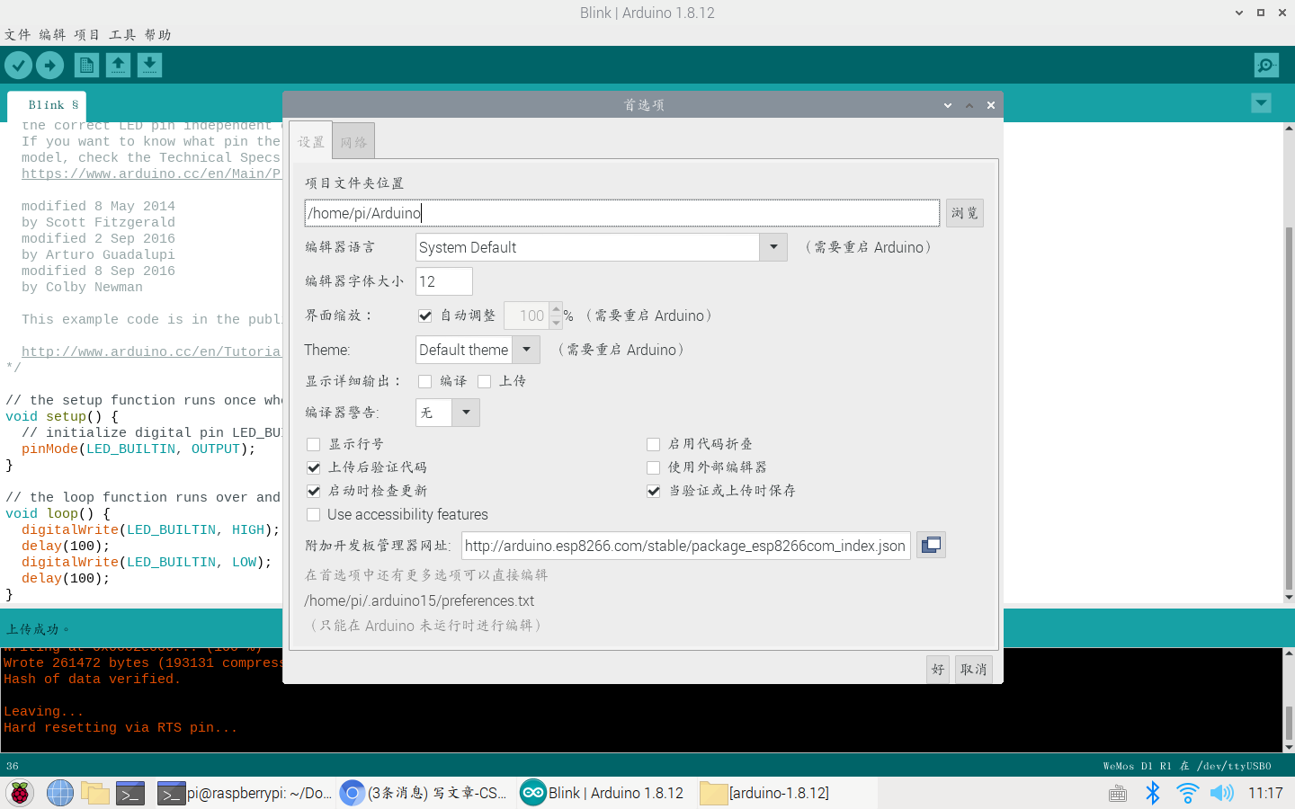
Task: Enable Use accessibility features
Action: [314, 514]
